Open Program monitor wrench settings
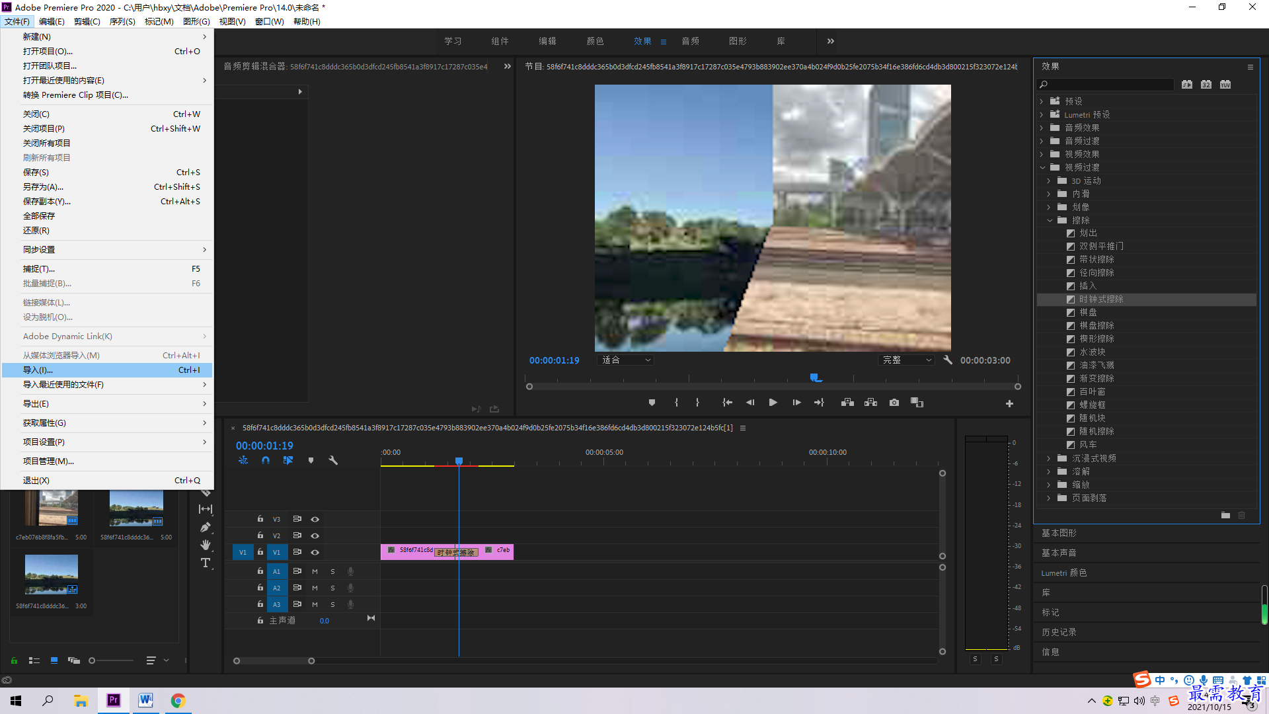 947,360
